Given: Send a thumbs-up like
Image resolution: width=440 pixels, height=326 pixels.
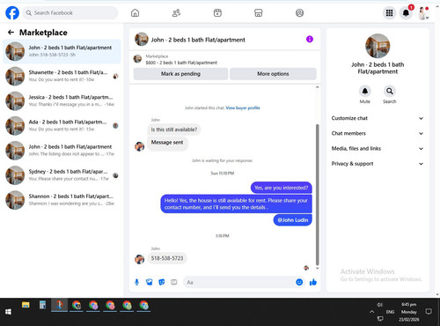Looking at the screenshot, I should [313, 282].
